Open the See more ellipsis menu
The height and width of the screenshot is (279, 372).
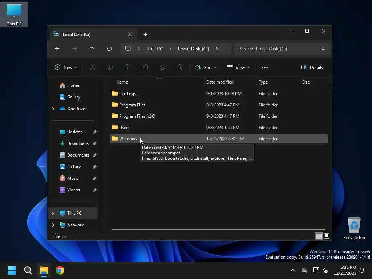coord(265,67)
